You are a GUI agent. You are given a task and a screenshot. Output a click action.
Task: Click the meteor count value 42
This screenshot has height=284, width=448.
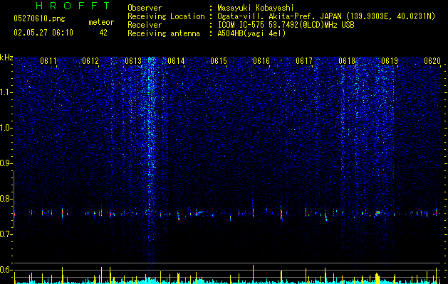103,33
